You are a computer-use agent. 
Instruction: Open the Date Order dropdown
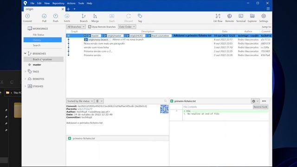point(127,27)
